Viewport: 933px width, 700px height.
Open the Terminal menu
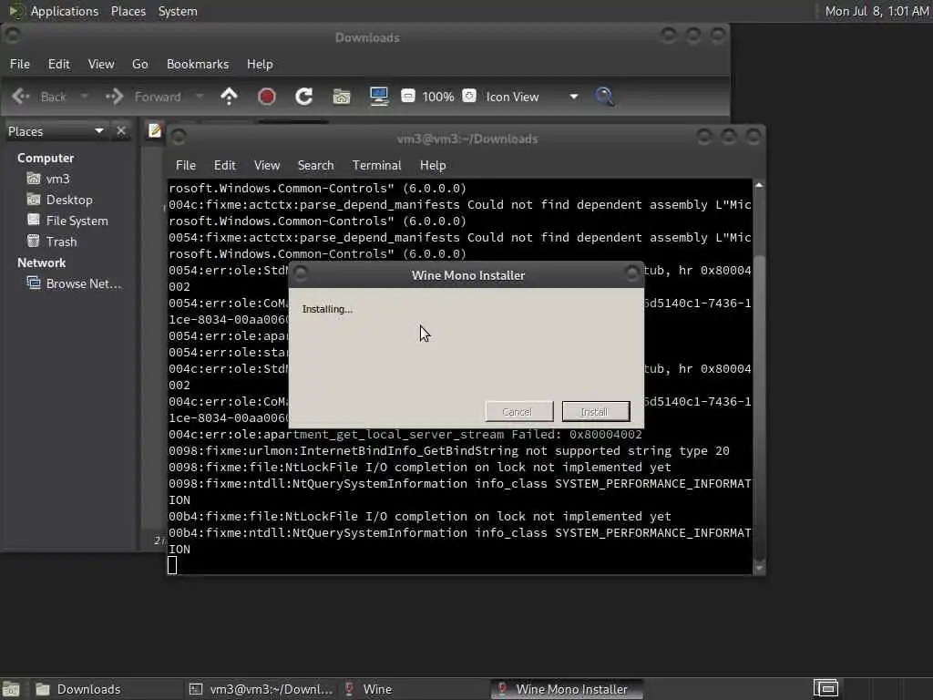point(376,166)
